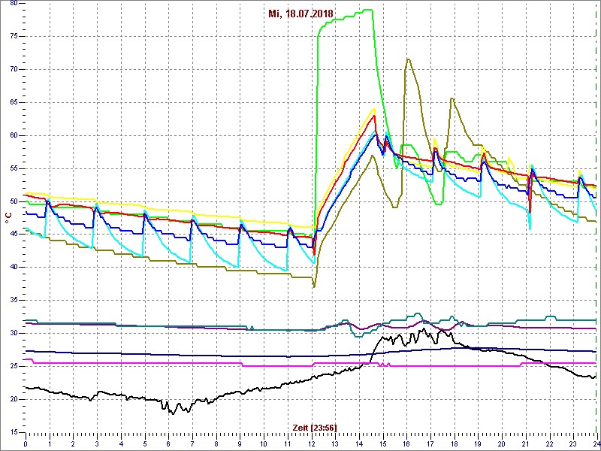Viewport: 601px width, 451px height.
Task: Click hour label 10 on the time axis
Action: tap(264, 443)
